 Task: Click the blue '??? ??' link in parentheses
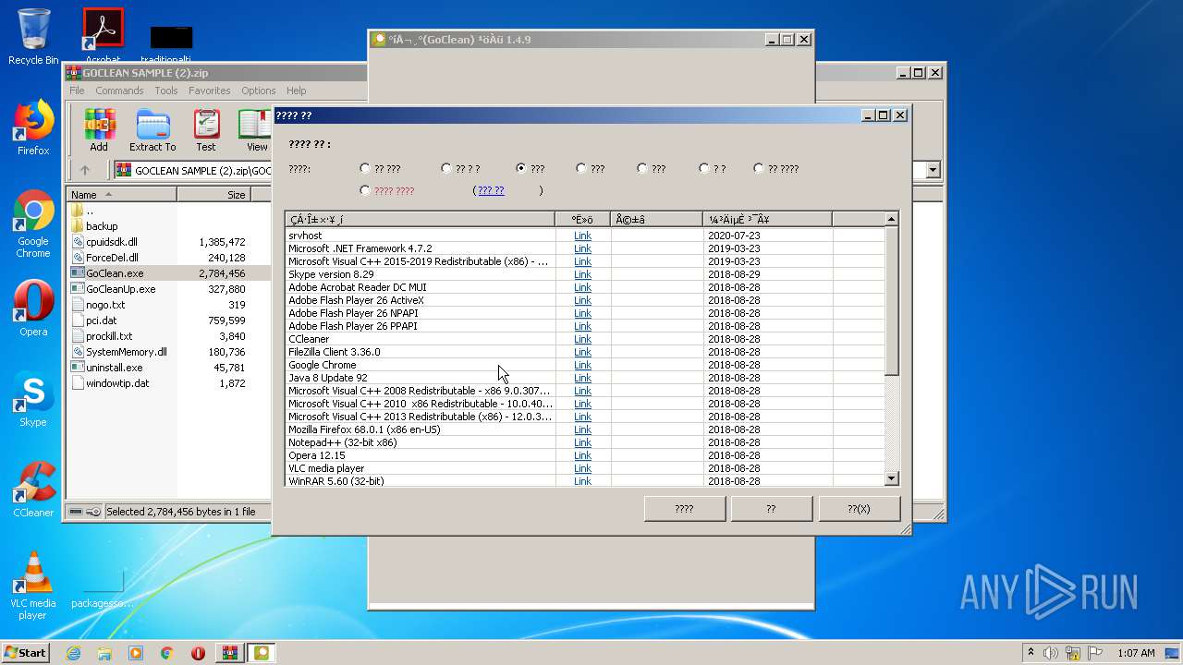coord(491,190)
